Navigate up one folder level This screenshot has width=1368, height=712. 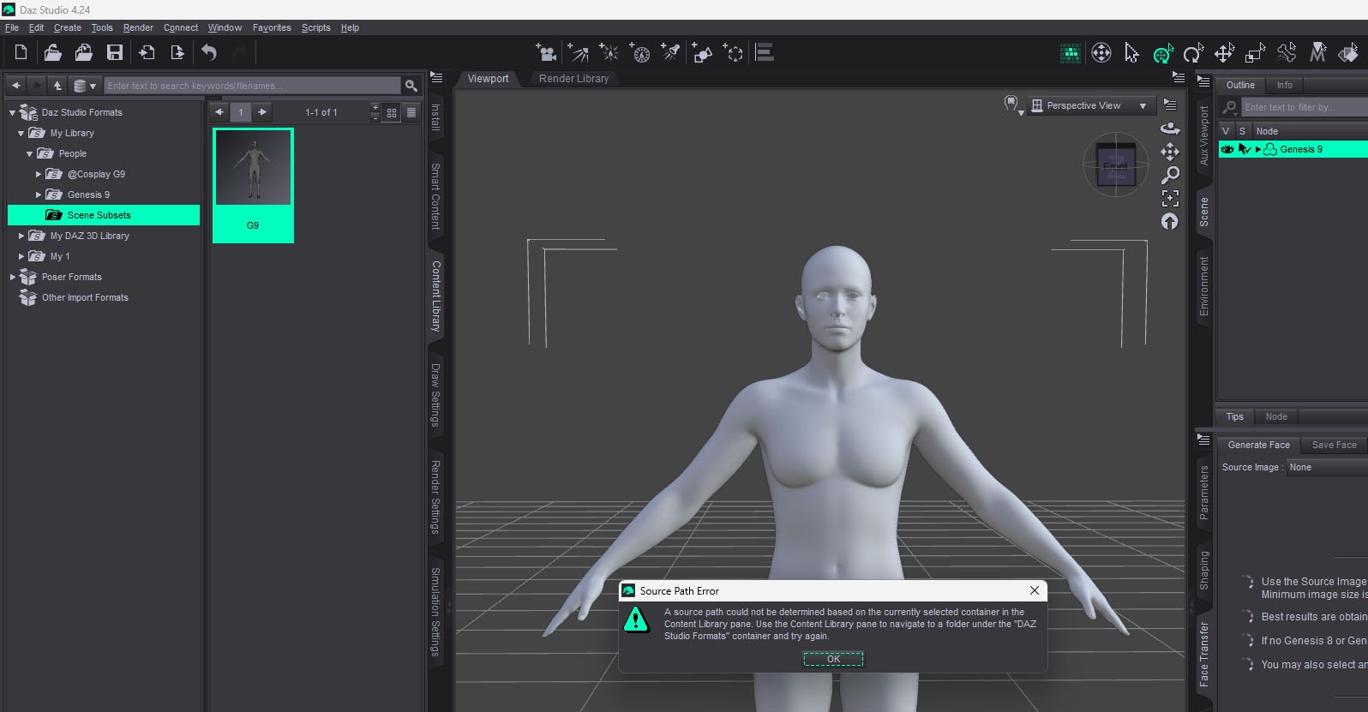[x=57, y=86]
